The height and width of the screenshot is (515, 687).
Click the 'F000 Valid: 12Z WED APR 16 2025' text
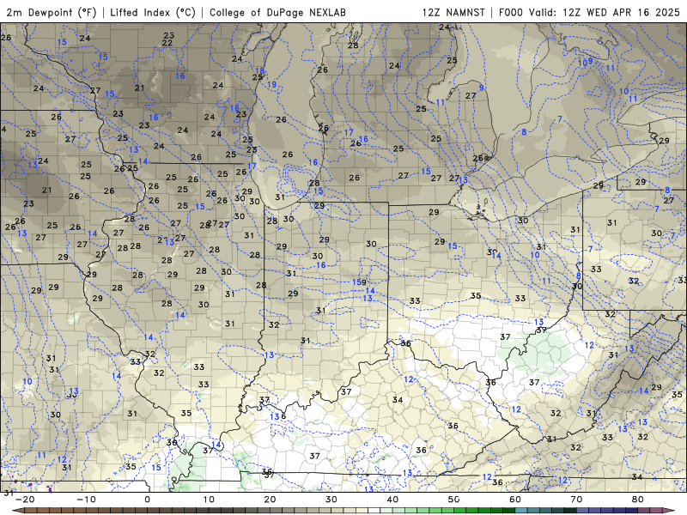pos(589,12)
